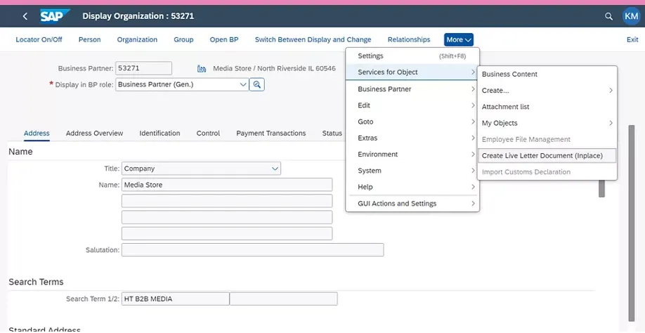Choose Business Content from submenu
Image resolution: width=645 pixels, height=333 pixels.
pos(509,74)
